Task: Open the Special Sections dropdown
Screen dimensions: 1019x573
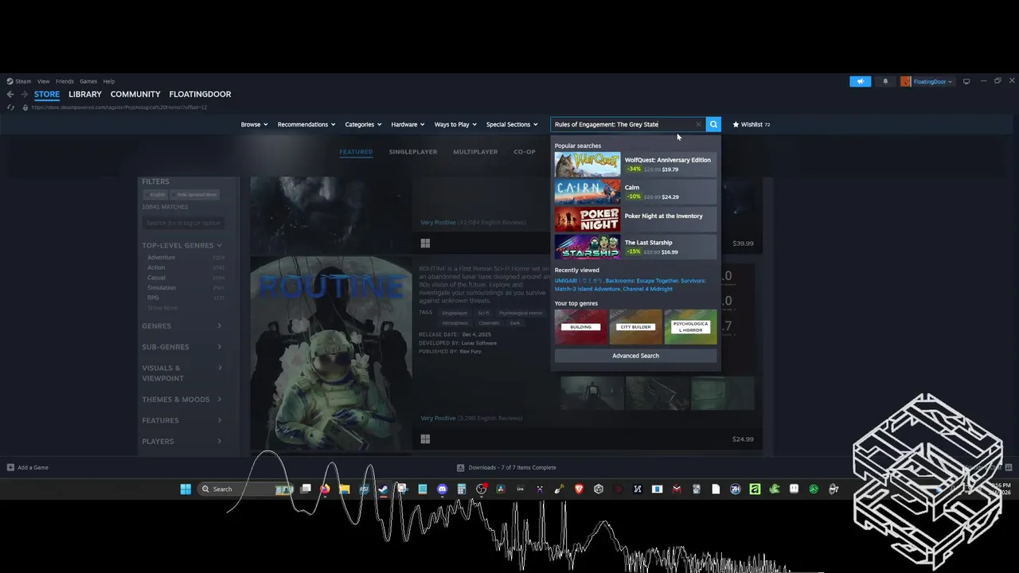Action: (512, 124)
